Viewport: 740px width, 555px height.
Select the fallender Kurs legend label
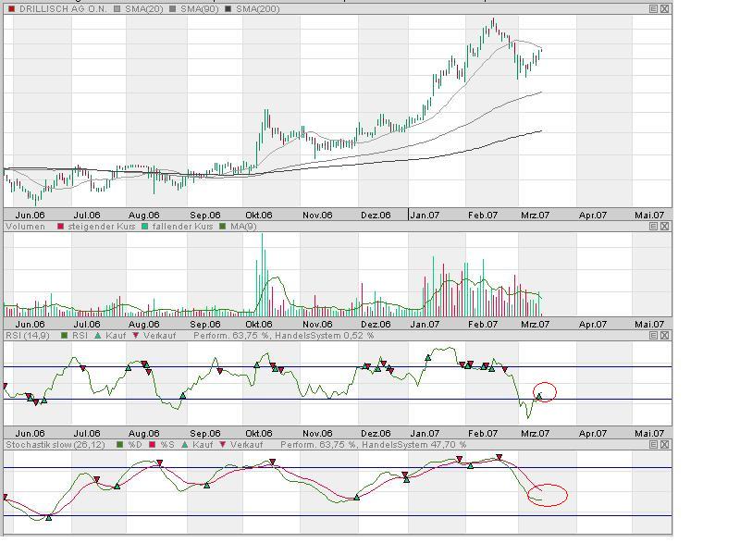point(182,227)
